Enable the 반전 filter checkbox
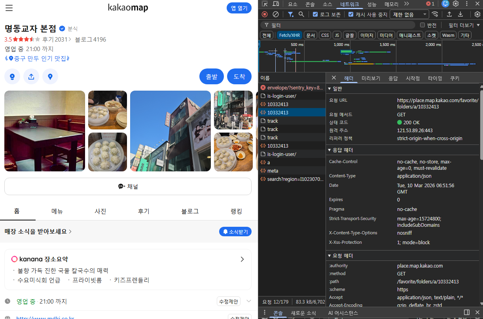The width and height of the screenshot is (483, 319). [x=422, y=25]
